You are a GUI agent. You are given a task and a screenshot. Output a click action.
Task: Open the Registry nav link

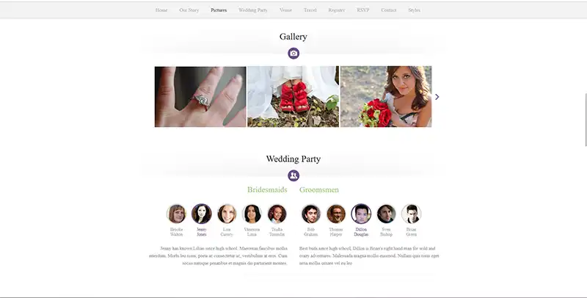click(x=337, y=10)
